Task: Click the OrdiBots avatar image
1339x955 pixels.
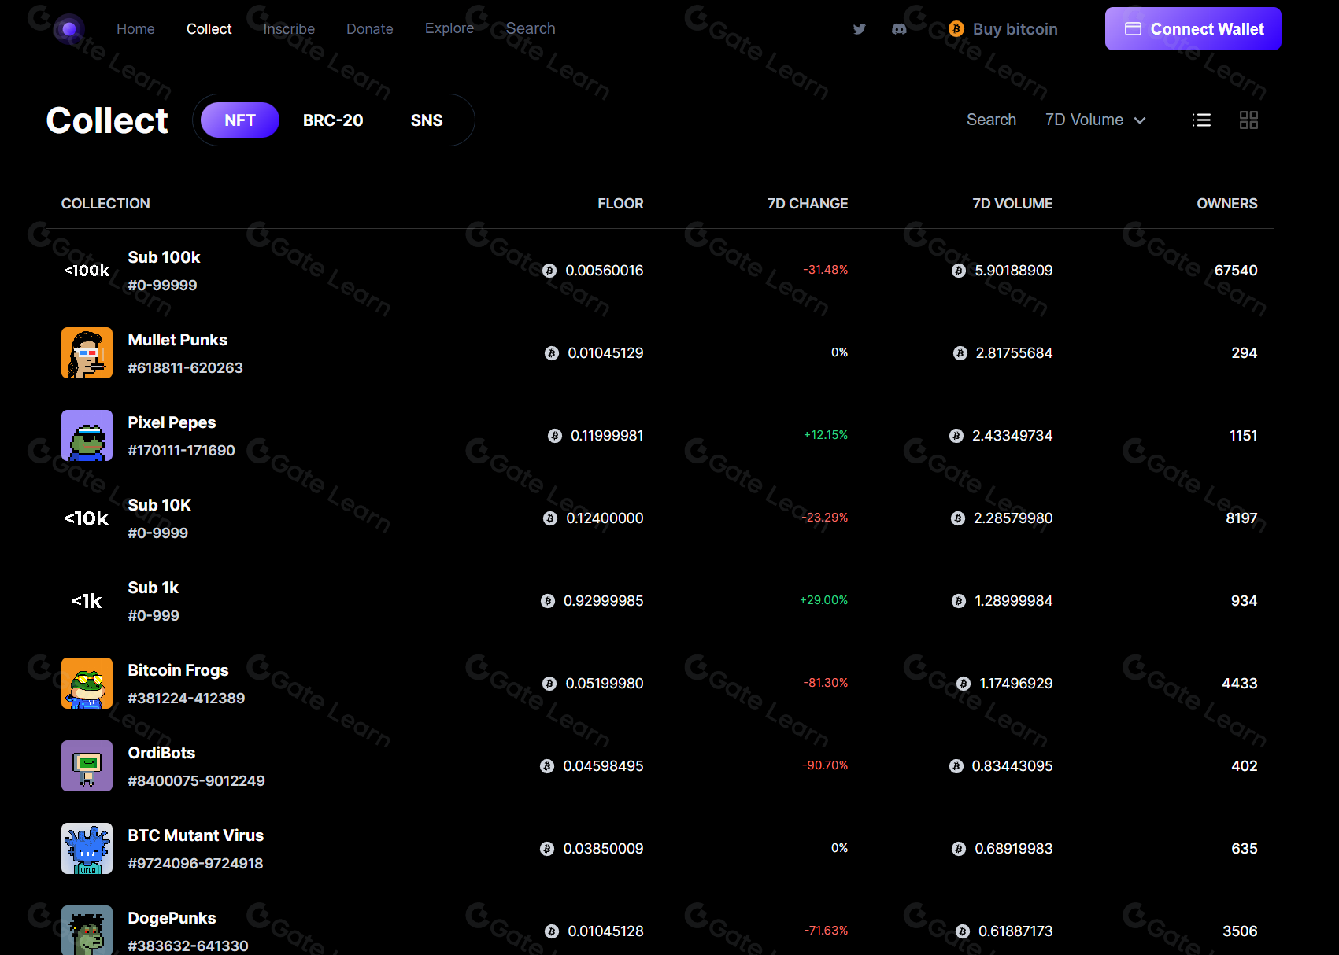Action: 87,766
